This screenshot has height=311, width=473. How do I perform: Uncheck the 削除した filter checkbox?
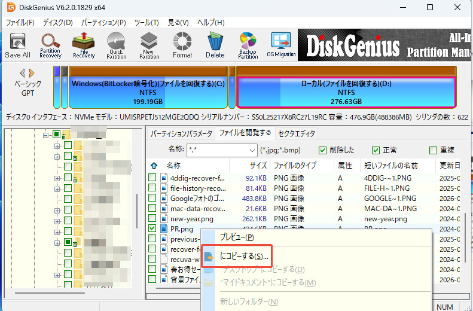coord(322,150)
